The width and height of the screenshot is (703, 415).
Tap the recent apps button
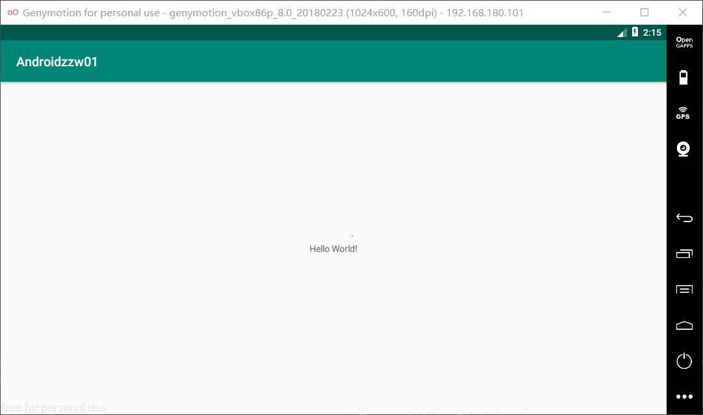684,253
